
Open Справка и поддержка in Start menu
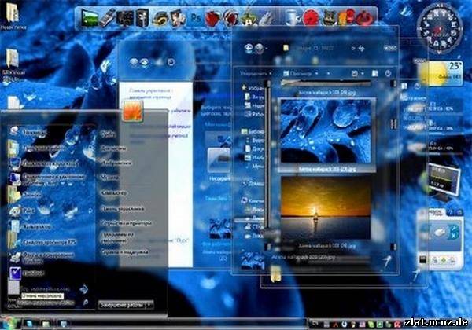[x=124, y=252]
